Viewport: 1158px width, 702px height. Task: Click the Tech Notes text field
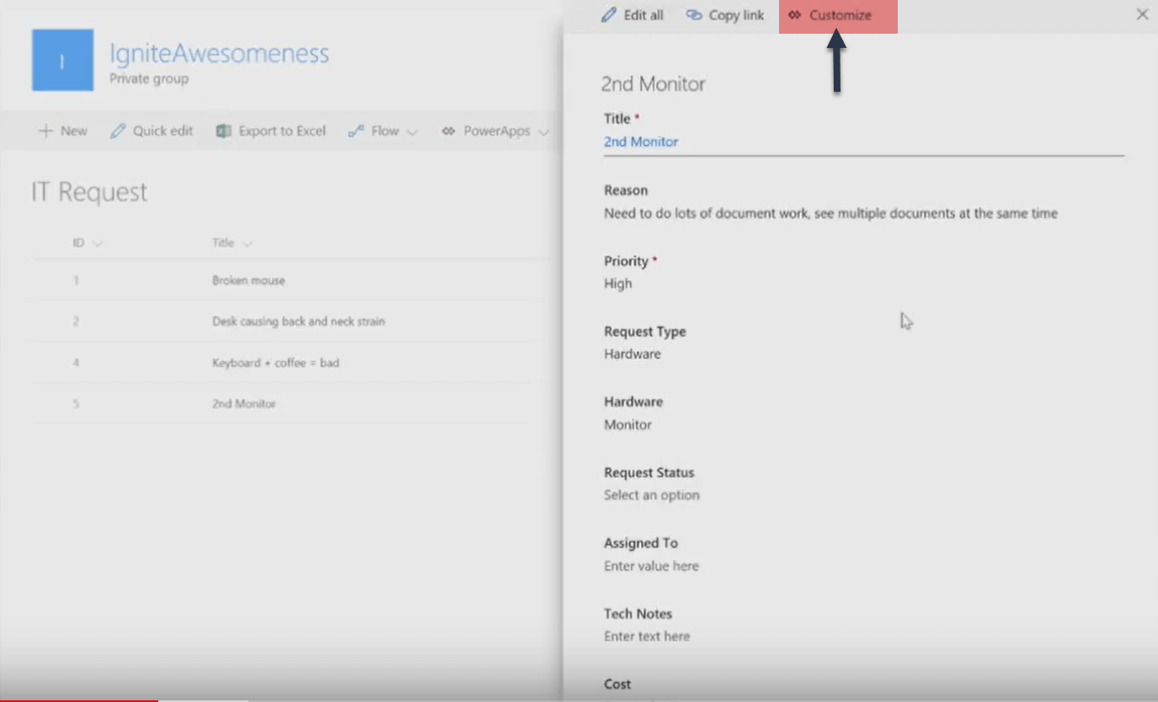[x=647, y=636]
